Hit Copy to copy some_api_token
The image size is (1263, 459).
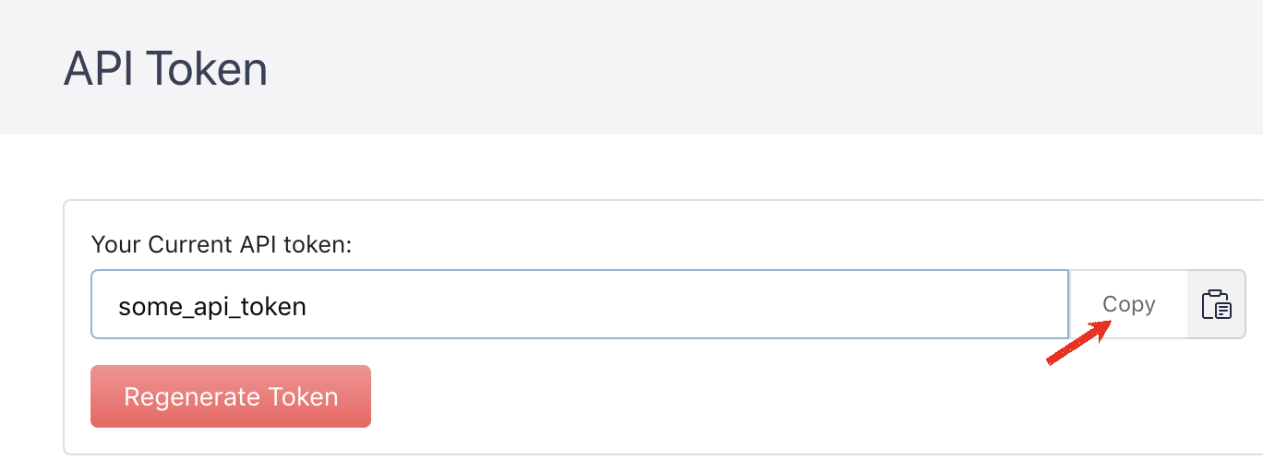point(1128,304)
